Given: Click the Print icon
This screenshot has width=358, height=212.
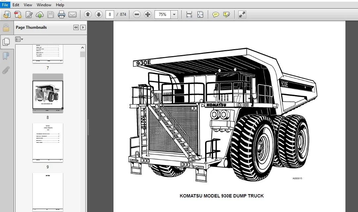Looking at the screenshot, I should 62,15.
